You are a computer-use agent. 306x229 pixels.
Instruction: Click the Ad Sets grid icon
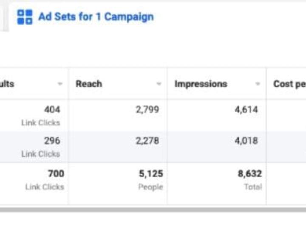click(x=25, y=17)
